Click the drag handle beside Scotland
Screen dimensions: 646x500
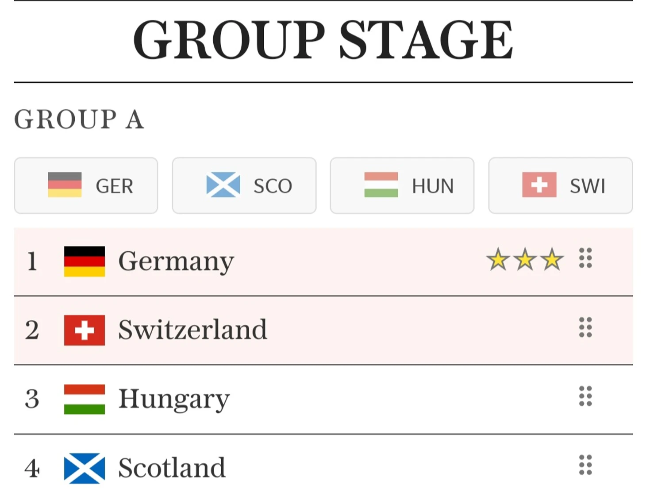(x=585, y=465)
